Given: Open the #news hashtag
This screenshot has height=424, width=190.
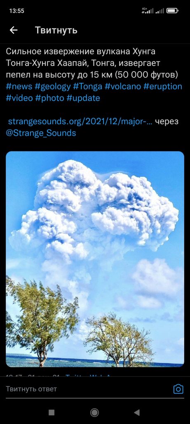Looking at the screenshot, I should (19, 87).
